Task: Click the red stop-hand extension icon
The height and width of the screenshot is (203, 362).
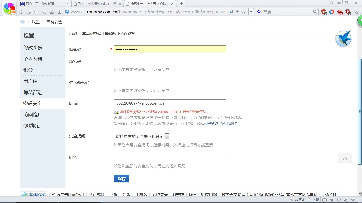Action: pos(348,12)
